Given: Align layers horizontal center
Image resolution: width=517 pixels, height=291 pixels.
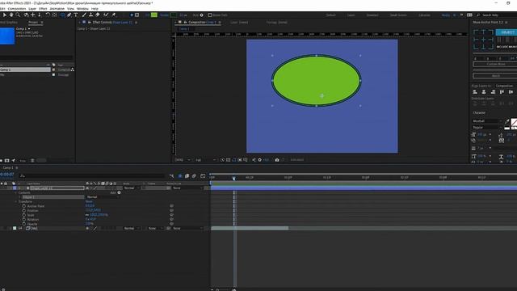Looking at the screenshot, I should click(x=484, y=92).
